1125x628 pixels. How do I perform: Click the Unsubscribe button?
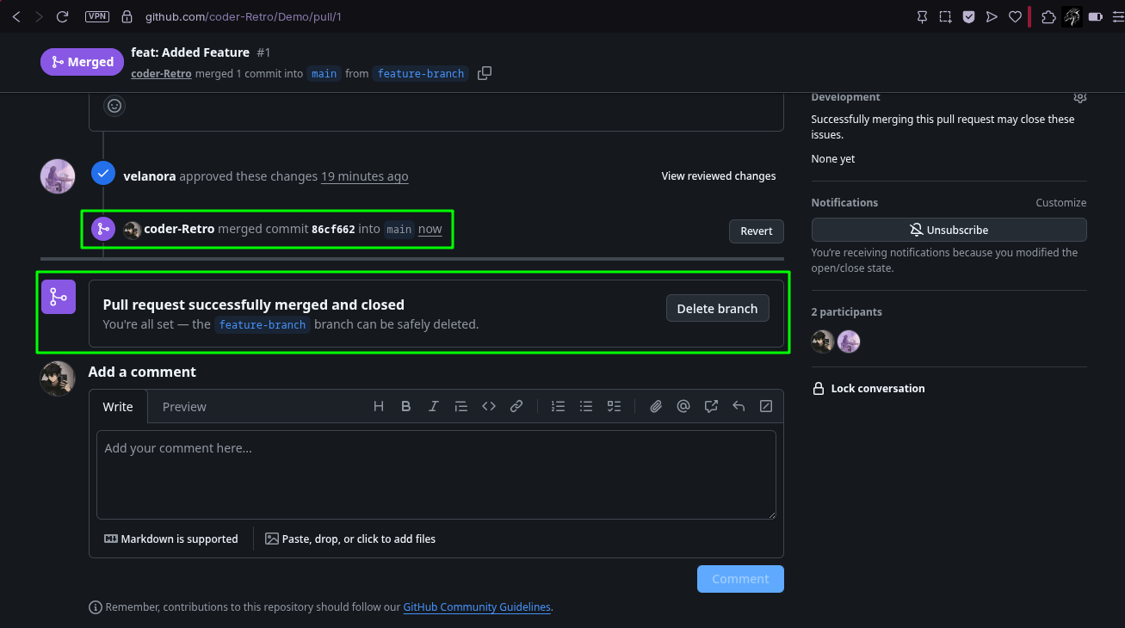(949, 231)
